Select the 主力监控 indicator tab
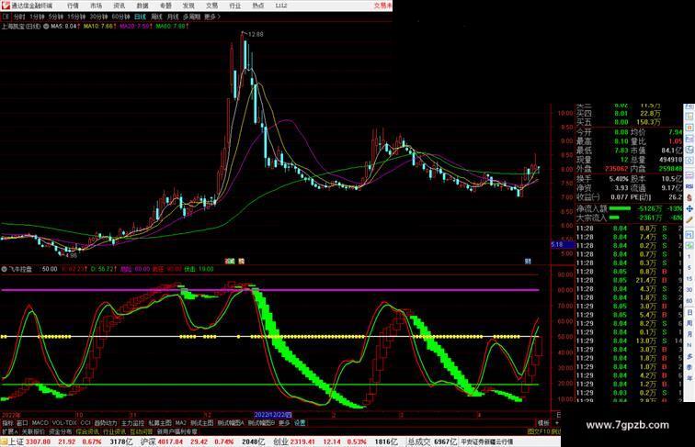Image resolution: width=695 pixels, height=447 pixels. pos(132,423)
